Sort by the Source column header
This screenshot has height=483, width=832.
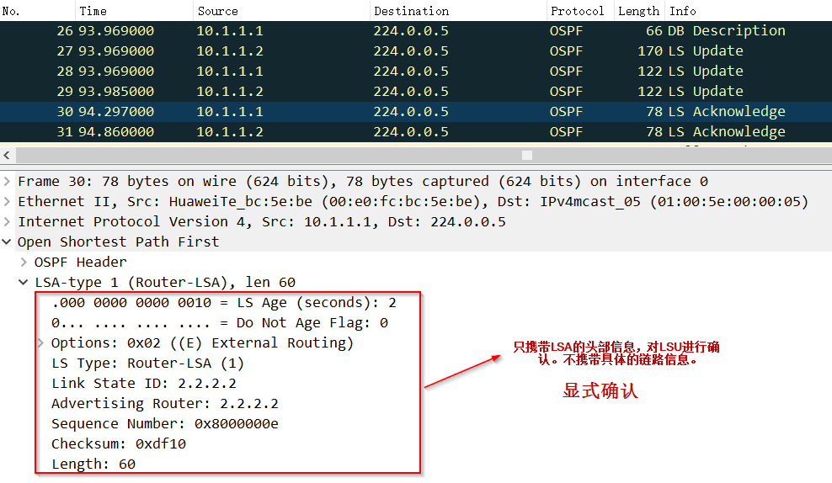pos(281,11)
